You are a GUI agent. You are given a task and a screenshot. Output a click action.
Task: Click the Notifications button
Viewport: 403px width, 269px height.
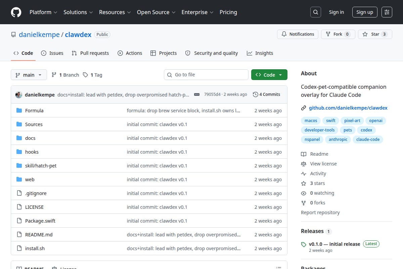point(298,34)
